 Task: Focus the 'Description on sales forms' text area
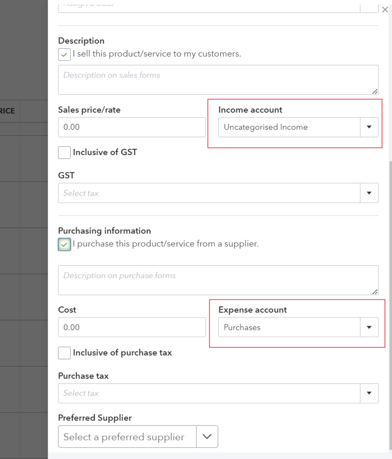218,80
